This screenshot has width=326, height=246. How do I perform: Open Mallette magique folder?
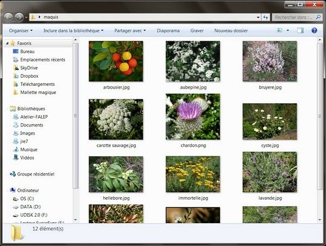point(38,92)
